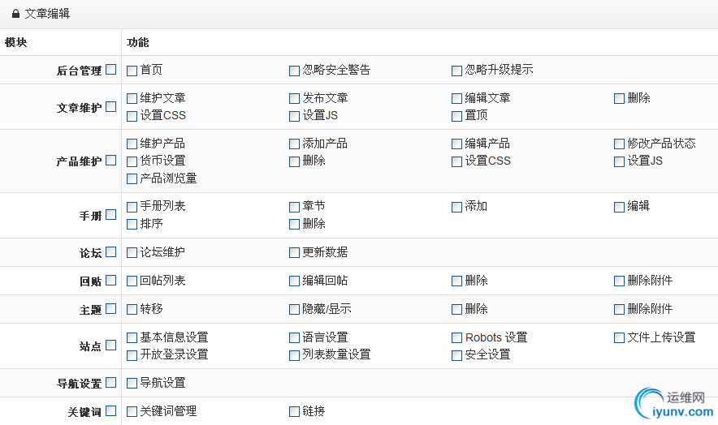Enable the Robots 设置 checkbox
Image resolution: width=718 pixels, height=425 pixels.
click(x=456, y=337)
